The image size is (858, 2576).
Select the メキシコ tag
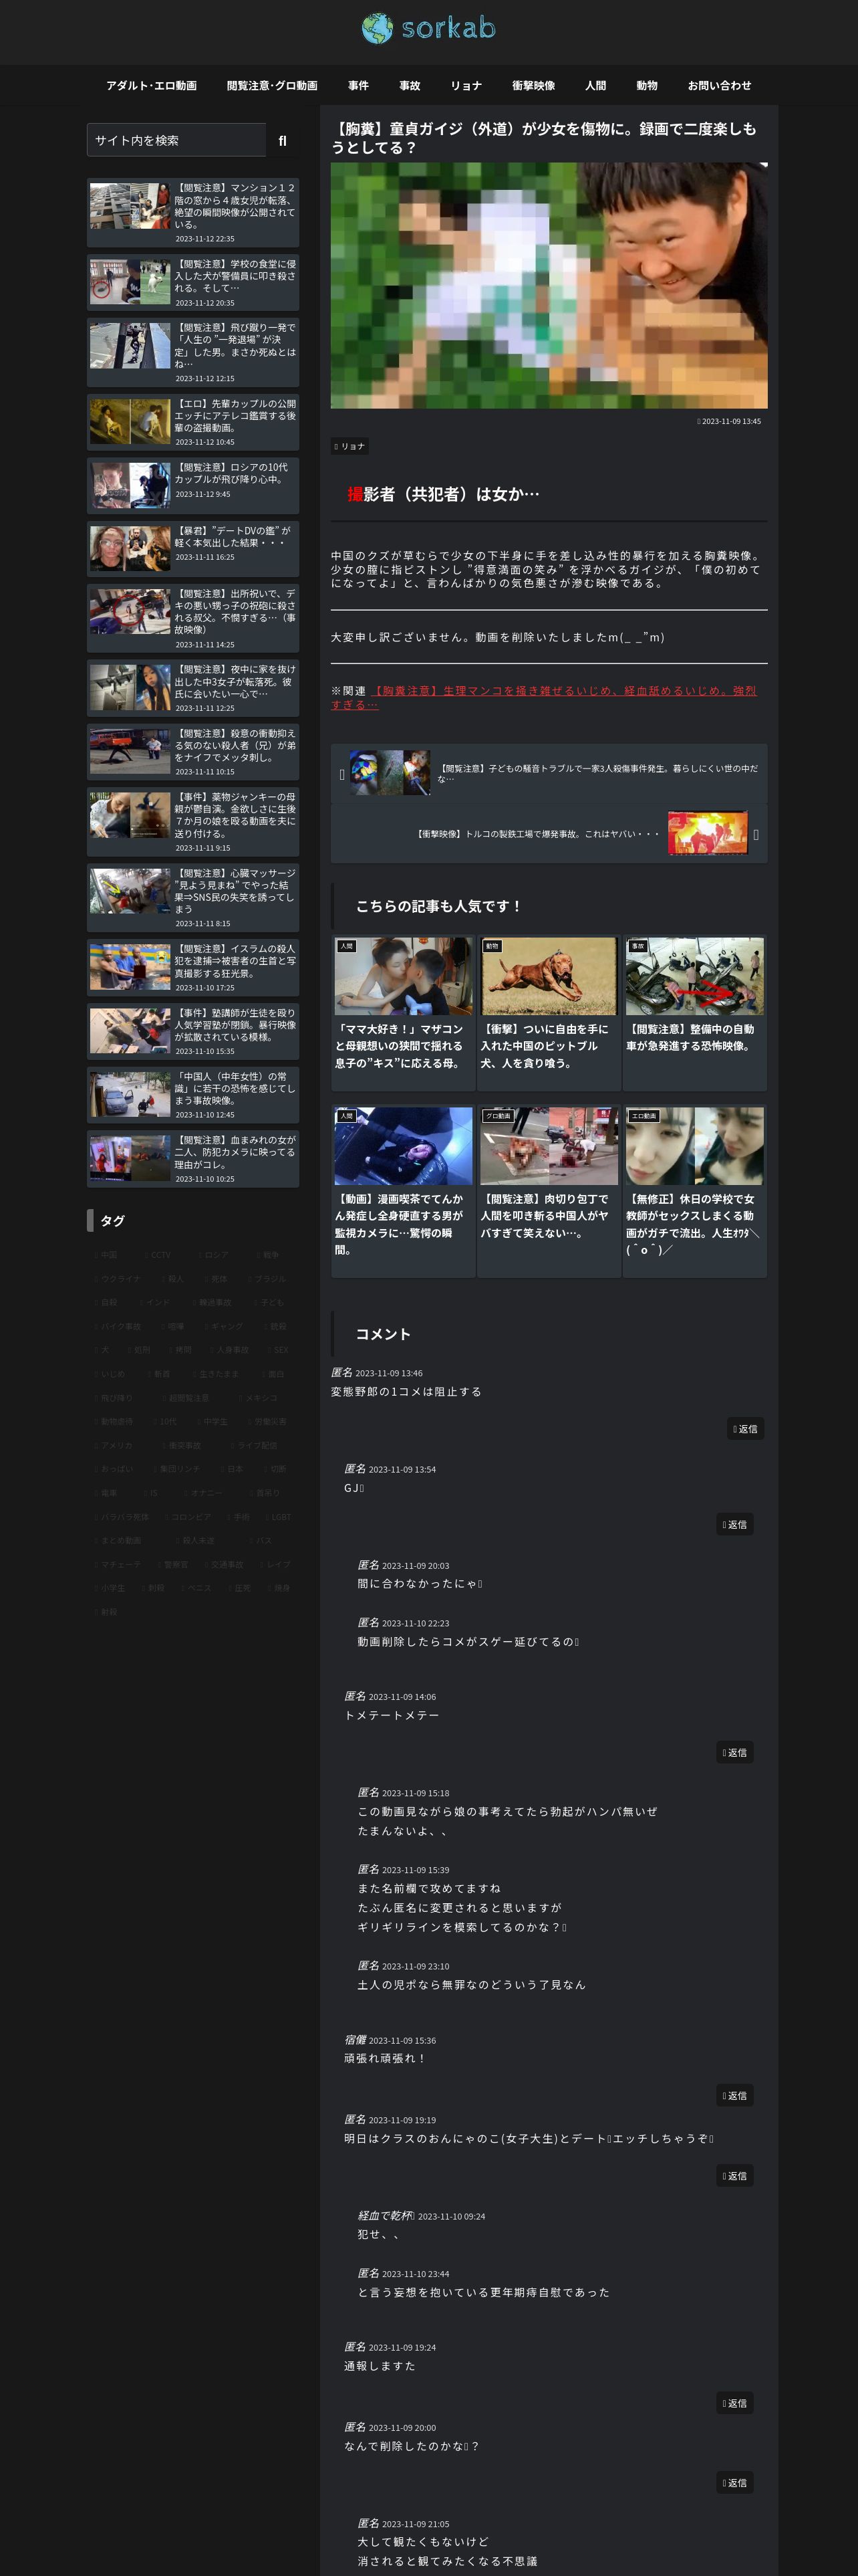coord(258,1398)
